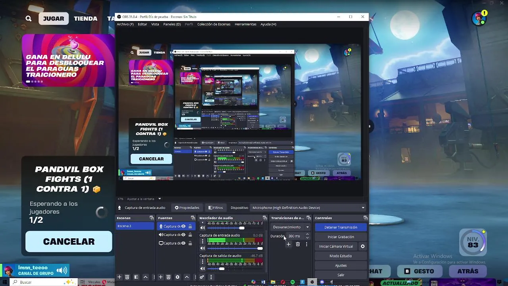Undock the Escenas panel
Image resolution: width=508 pixels, height=286 pixels.
(x=152, y=218)
